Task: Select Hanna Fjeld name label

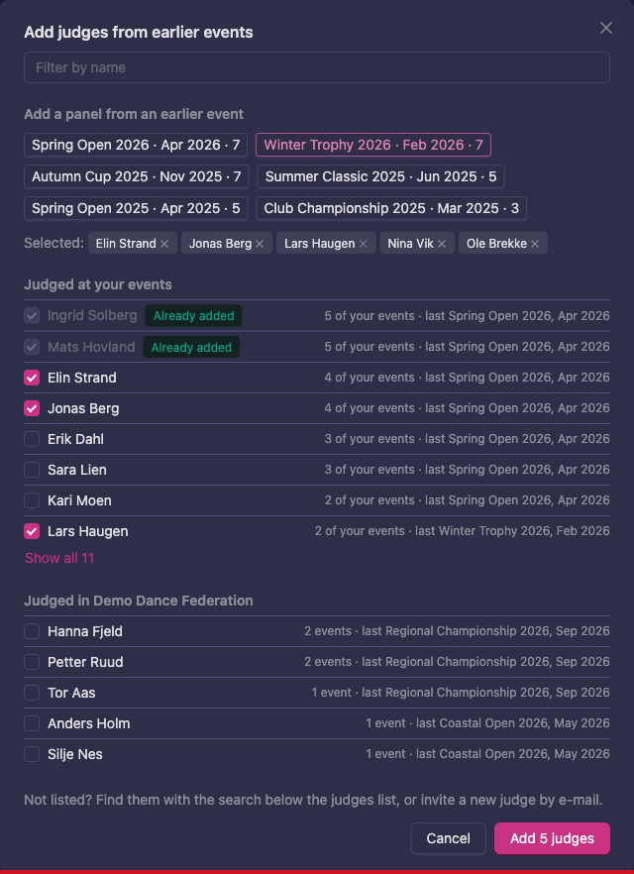Action: point(85,631)
